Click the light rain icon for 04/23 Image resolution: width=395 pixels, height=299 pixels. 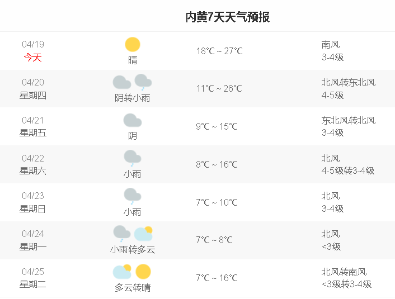point(133,196)
